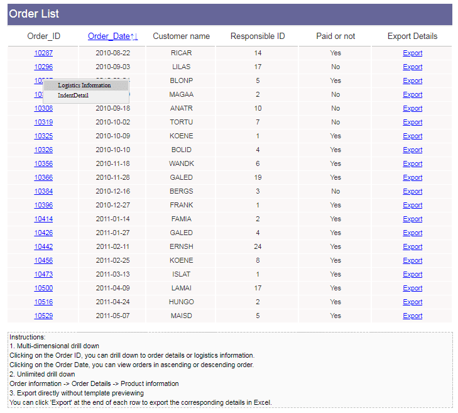
Task: Export details for the BLONP order
Action: pos(412,80)
